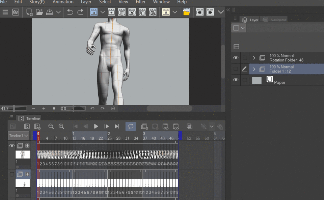The image size is (324, 200).
Task: Expand the Folder 1 layer
Action: tap(254, 69)
